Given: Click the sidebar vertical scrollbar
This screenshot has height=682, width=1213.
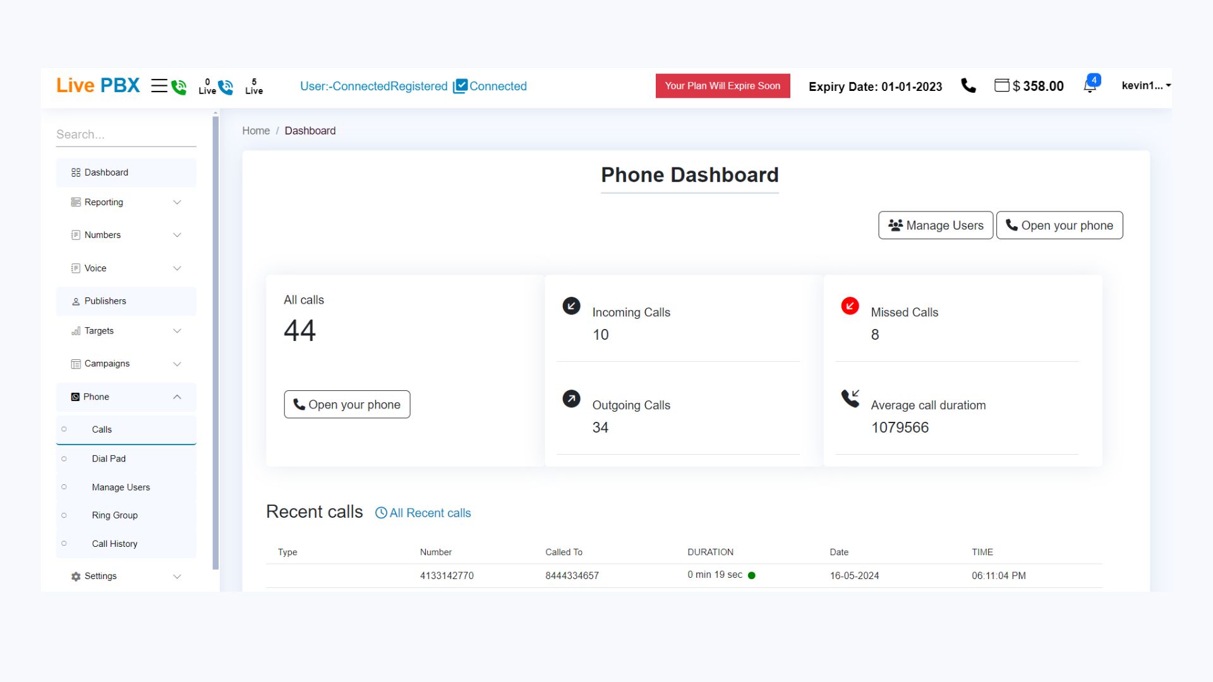Looking at the screenshot, I should tap(215, 343).
